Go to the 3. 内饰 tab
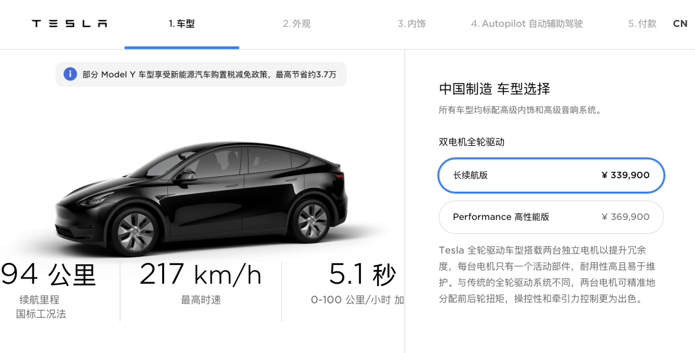 pyautogui.click(x=412, y=24)
